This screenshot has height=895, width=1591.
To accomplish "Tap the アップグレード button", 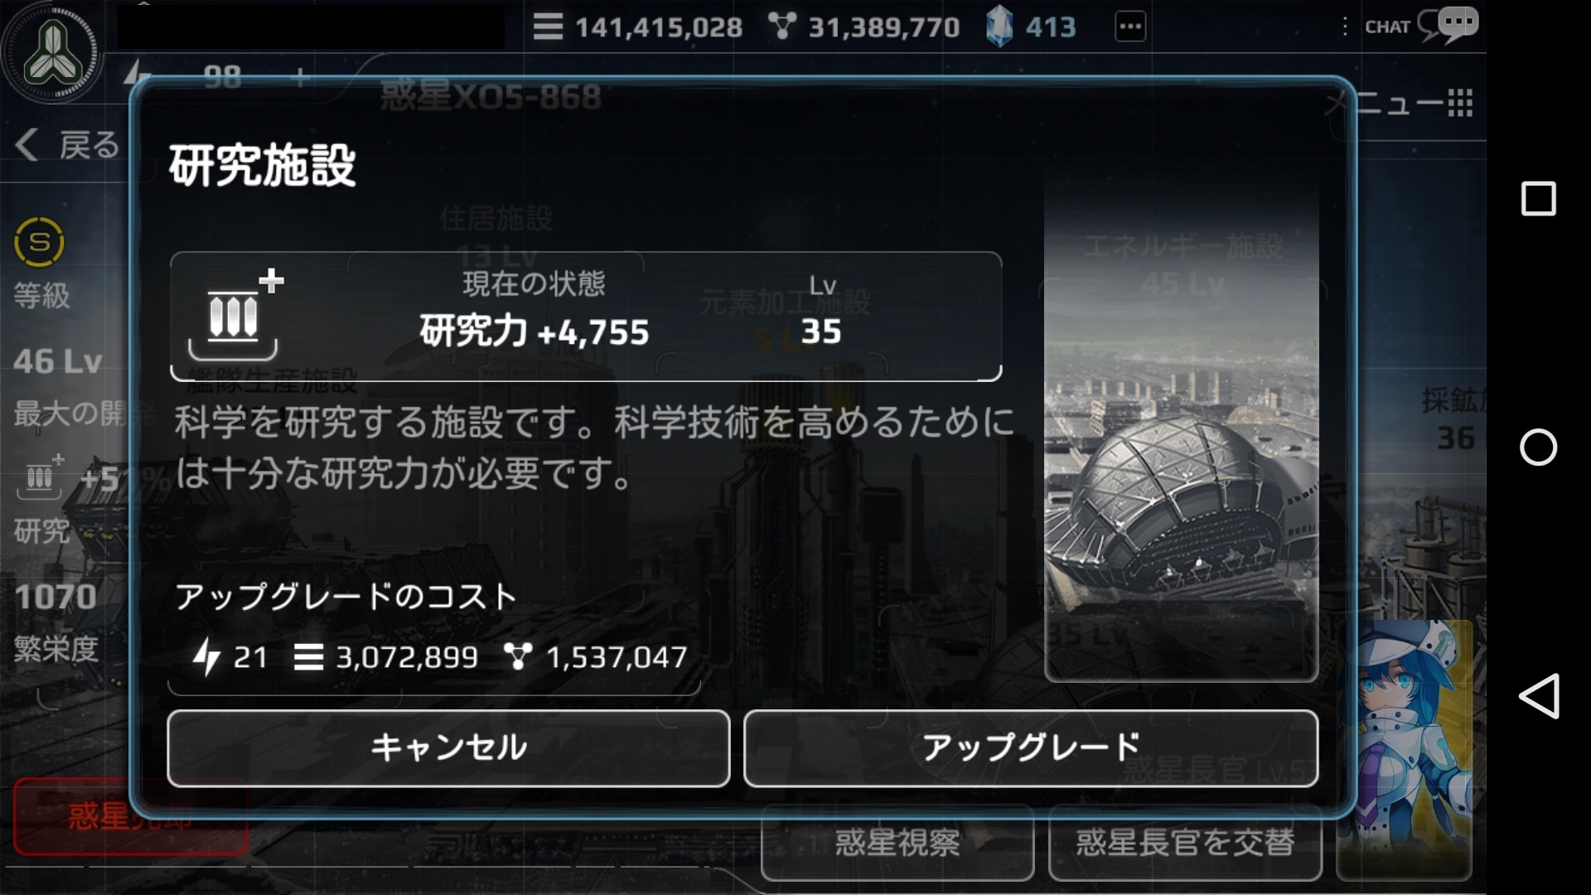I will coord(1031,748).
